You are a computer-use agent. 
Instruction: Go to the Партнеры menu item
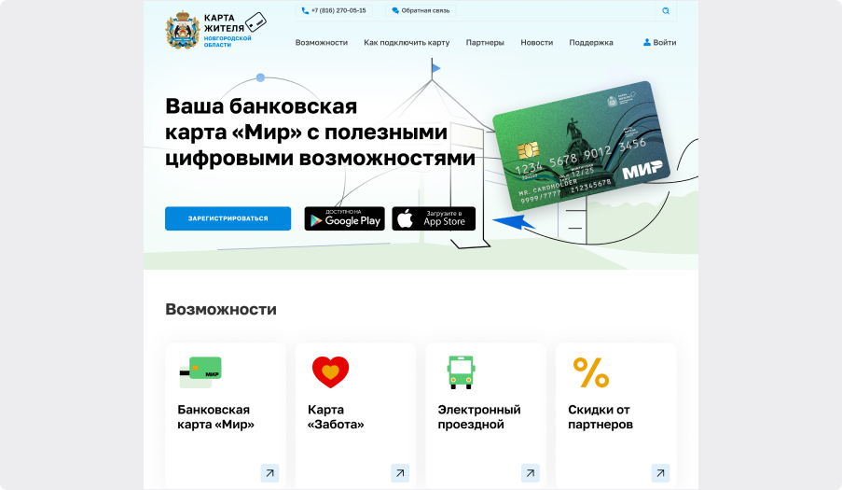485,42
